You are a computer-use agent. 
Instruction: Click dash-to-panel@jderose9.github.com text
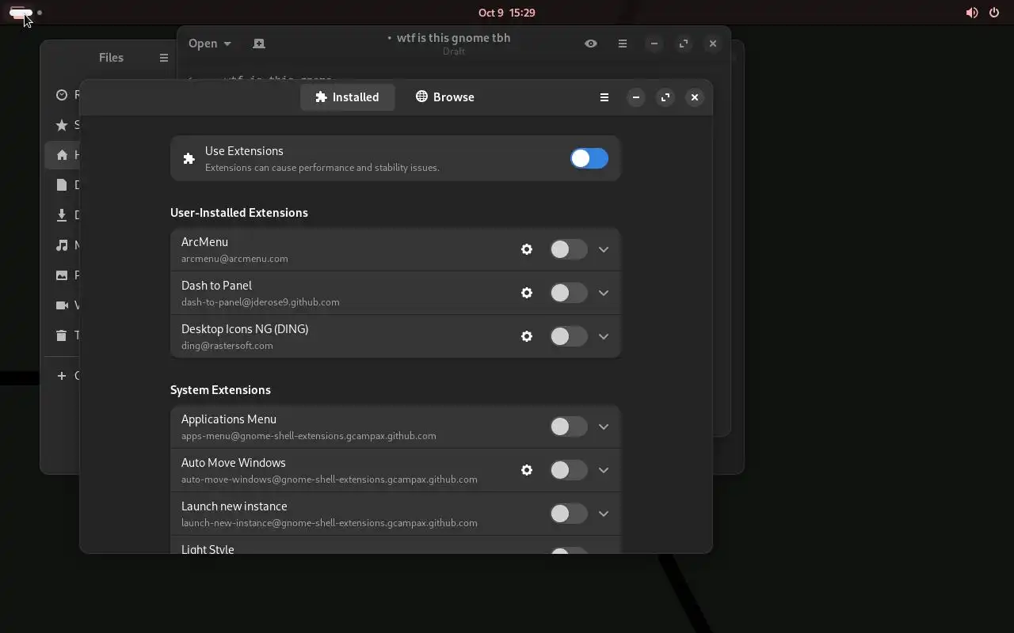tap(261, 302)
